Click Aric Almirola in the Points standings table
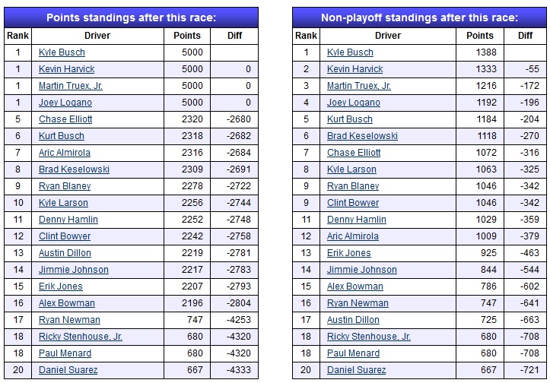Image resolution: width=550 pixels, height=383 pixels. tap(65, 153)
